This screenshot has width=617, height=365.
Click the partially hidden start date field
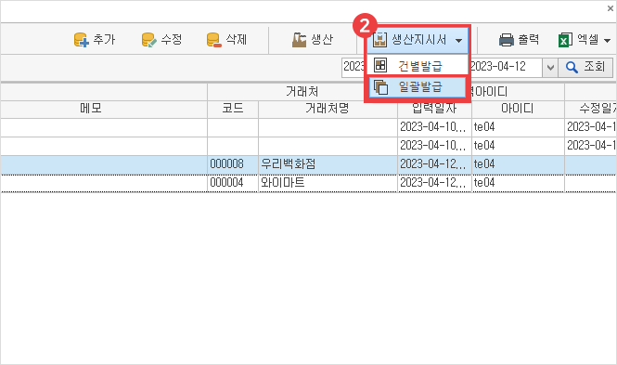(x=354, y=67)
